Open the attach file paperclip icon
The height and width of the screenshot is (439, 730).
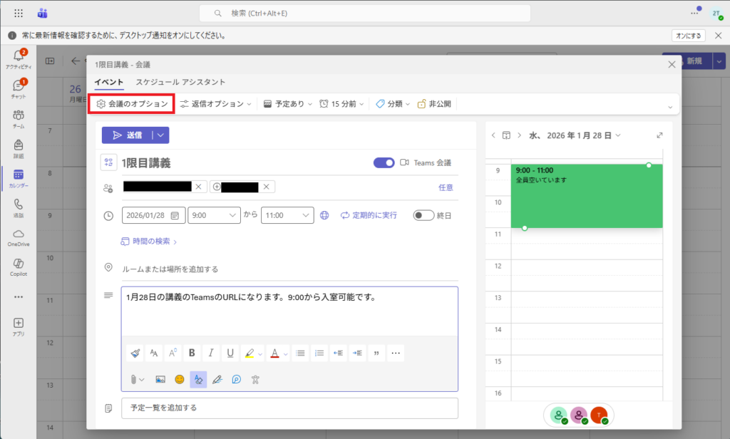tap(133, 379)
